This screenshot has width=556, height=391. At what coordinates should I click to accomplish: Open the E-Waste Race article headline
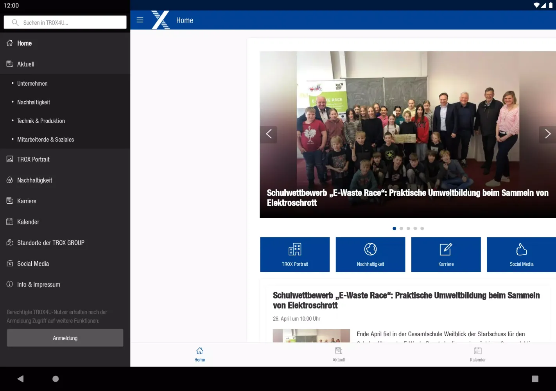click(406, 300)
